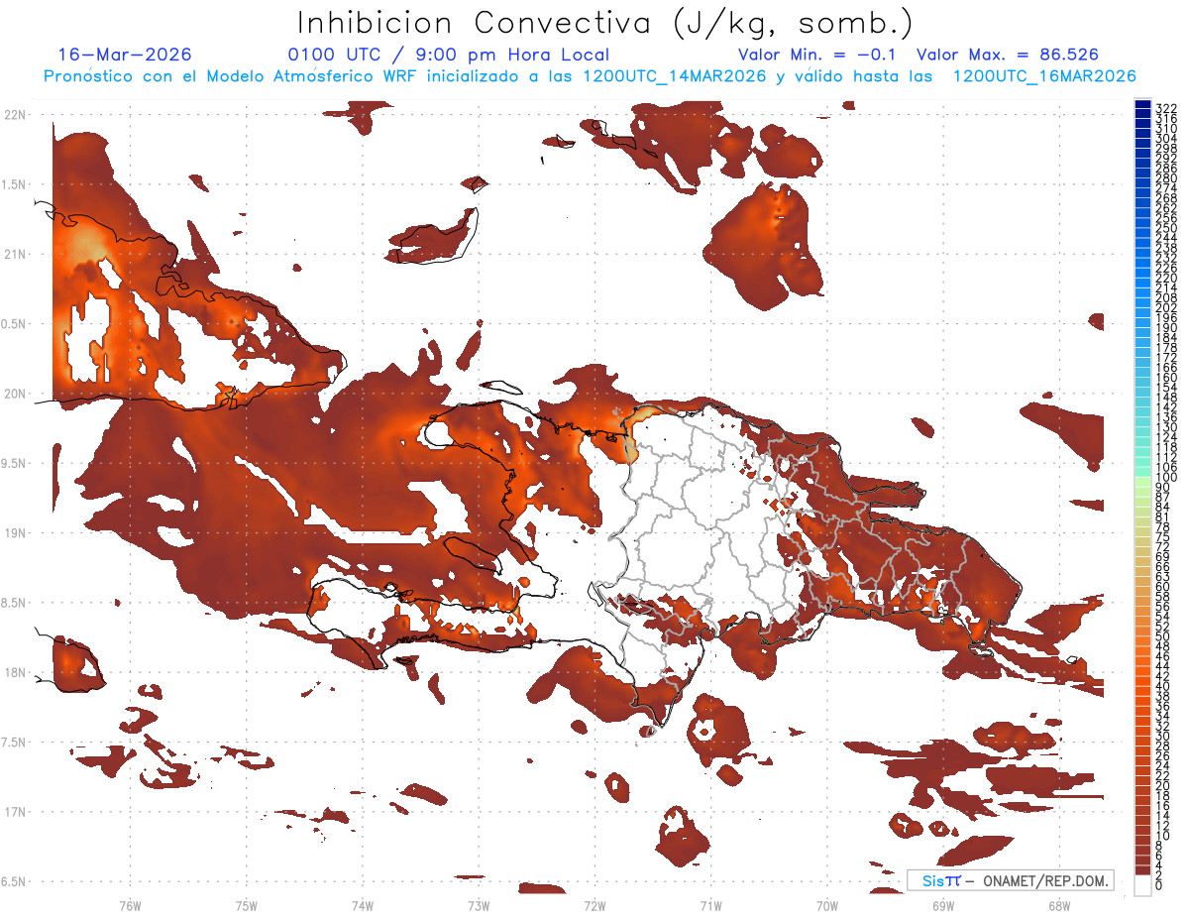Click the '68W' longitude label
The width and height of the screenshot is (1189, 919).
pyautogui.click(x=1059, y=905)
